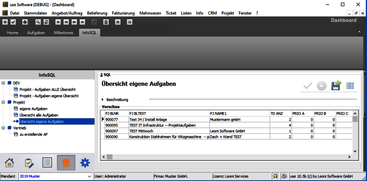Viewport: 367px width, 181px height.
Task: Open the Fakturierung menu
Action: click(x=123, y=13)
